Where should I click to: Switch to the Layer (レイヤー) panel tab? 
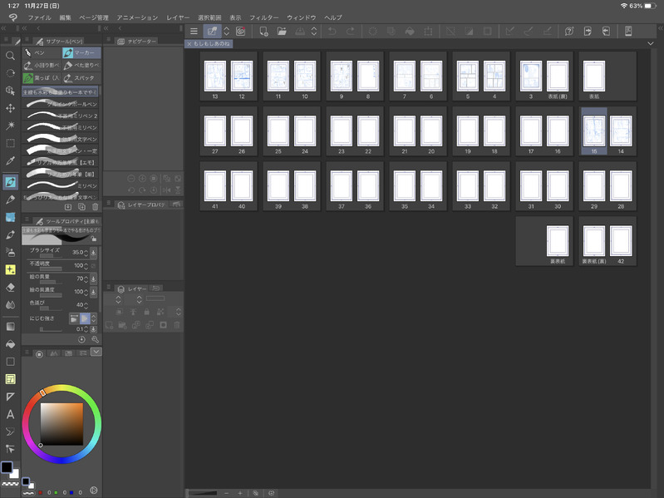pos(133,288)
